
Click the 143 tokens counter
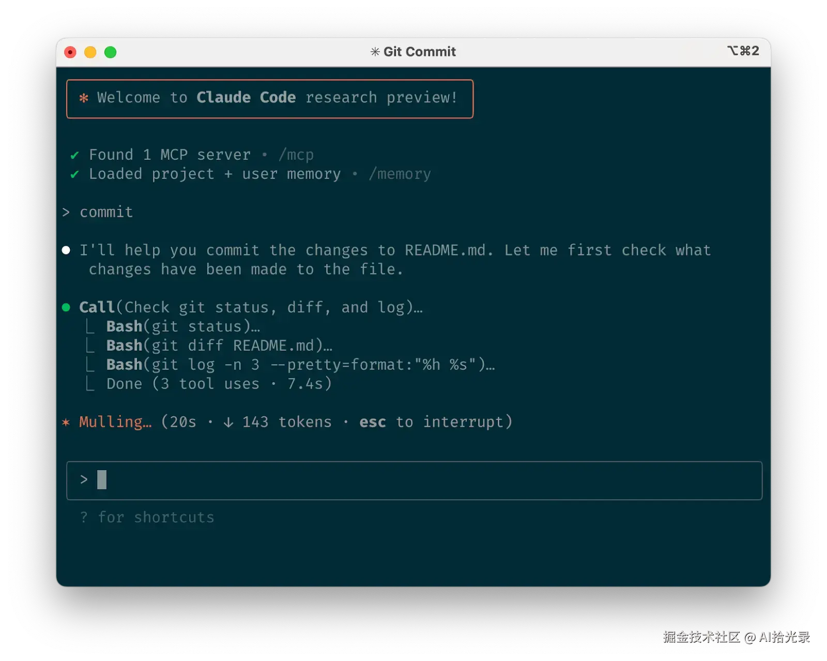(x=287, y=422)
